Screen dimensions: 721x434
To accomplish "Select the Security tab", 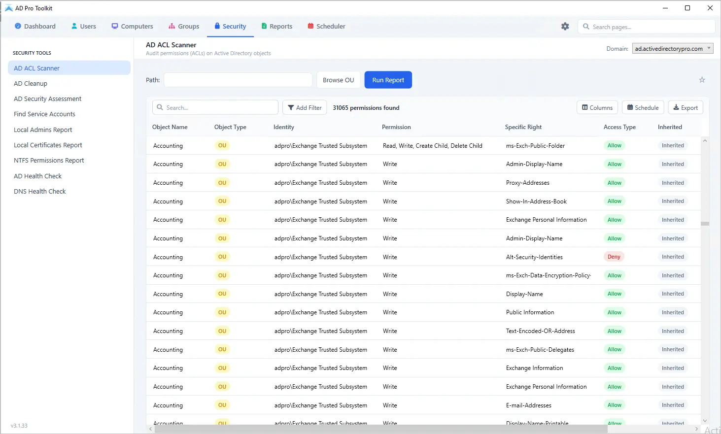I will [x=230, y=26].
